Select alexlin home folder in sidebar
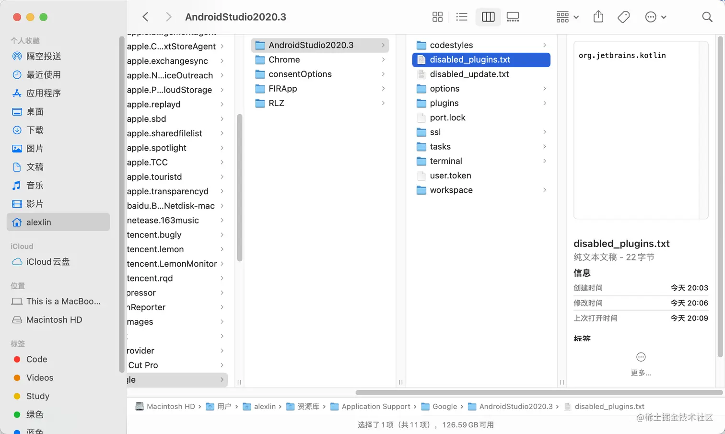This screenshot has height=434, width=725. [x=58, y=222]
